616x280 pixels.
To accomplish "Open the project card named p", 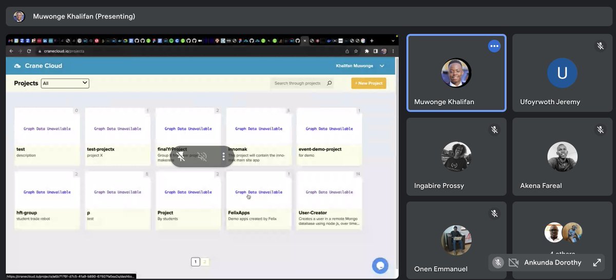I will [x=118, y=200].
